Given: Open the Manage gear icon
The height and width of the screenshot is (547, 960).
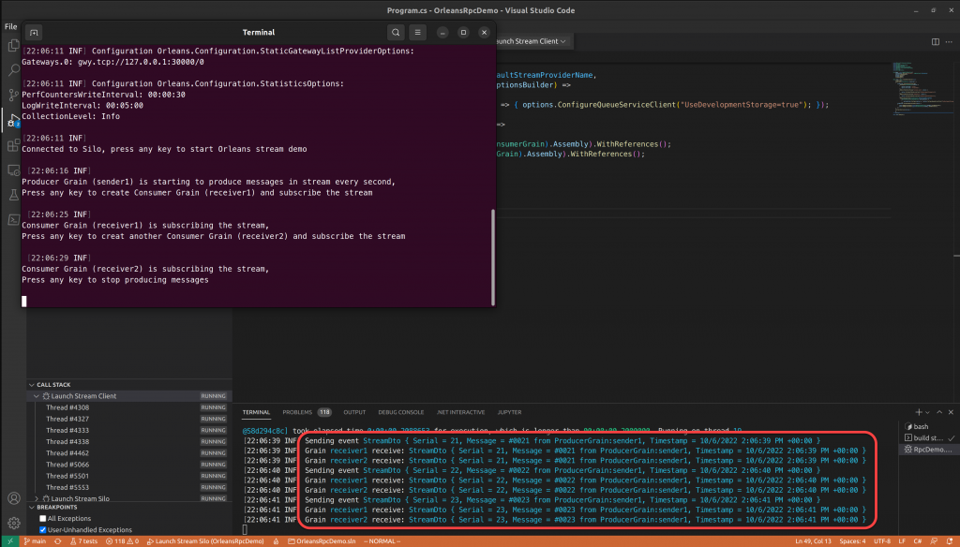Looking at the screenshot, I should pyautogui.click(x=13, y=523).
